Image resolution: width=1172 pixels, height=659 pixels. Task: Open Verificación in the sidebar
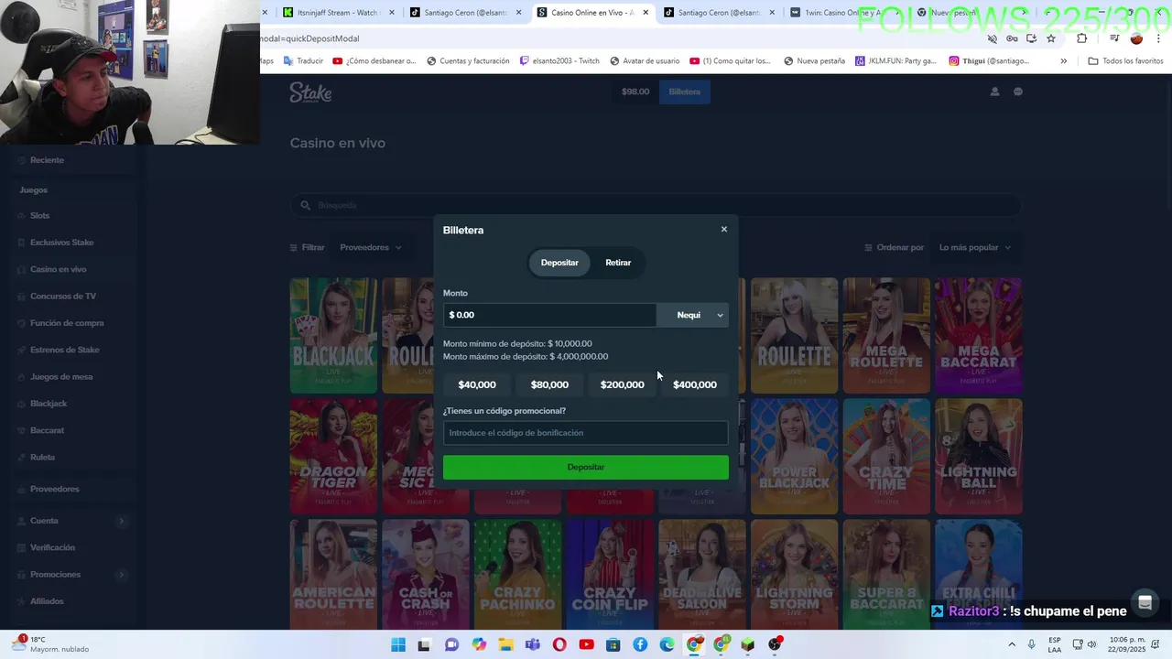tap(52, 547)
